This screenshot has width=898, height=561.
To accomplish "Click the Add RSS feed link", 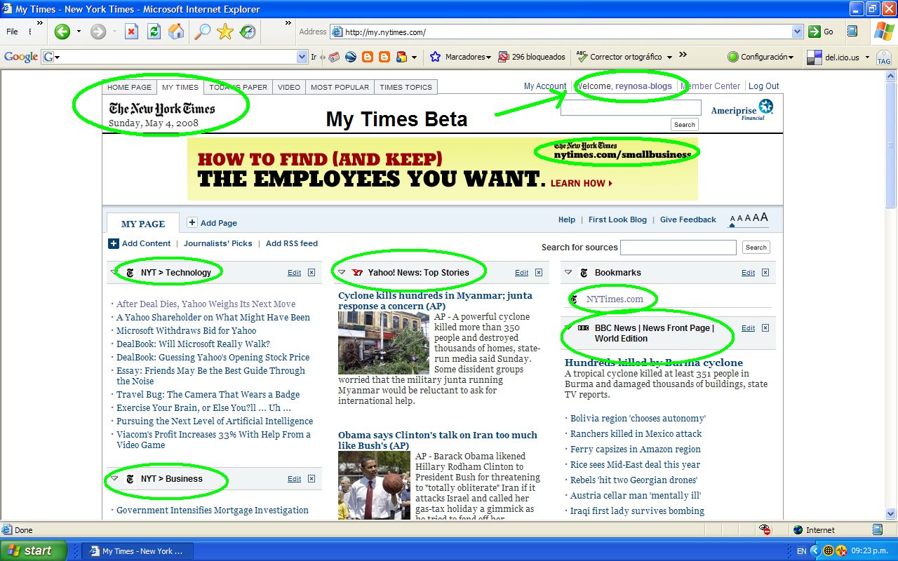I will click(x=292, y=243).
